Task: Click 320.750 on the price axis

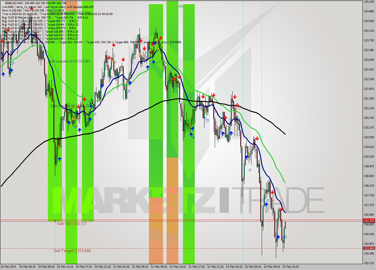Action: tap(369, 118)
